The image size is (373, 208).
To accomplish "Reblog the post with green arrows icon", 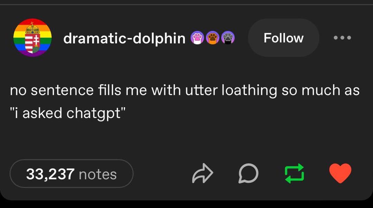I will tap(295, 173).
